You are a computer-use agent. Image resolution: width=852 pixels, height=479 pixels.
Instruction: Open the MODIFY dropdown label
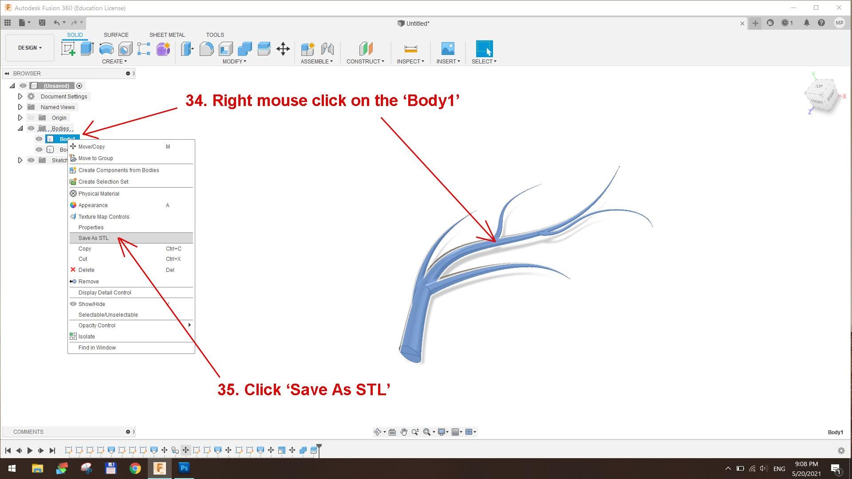click(x=234, y=62)
